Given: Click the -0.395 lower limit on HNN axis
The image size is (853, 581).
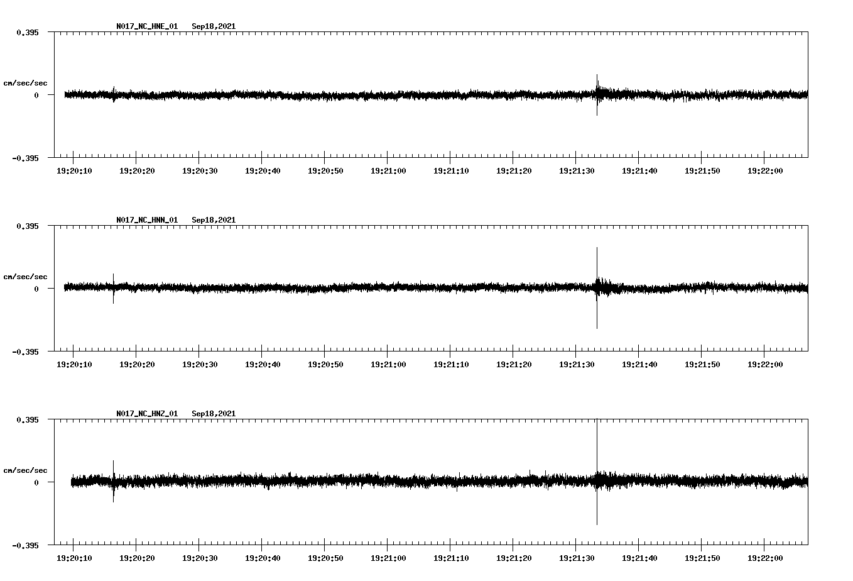Looking at the screenshot, I should coord(25,351).
